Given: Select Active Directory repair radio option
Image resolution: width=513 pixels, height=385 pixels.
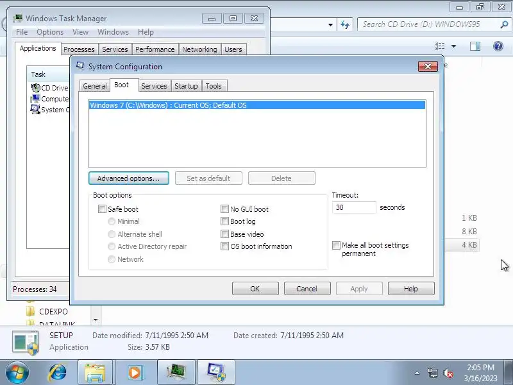Looking at the screenshot, I should pyautogui.click(x=111, y=246).
